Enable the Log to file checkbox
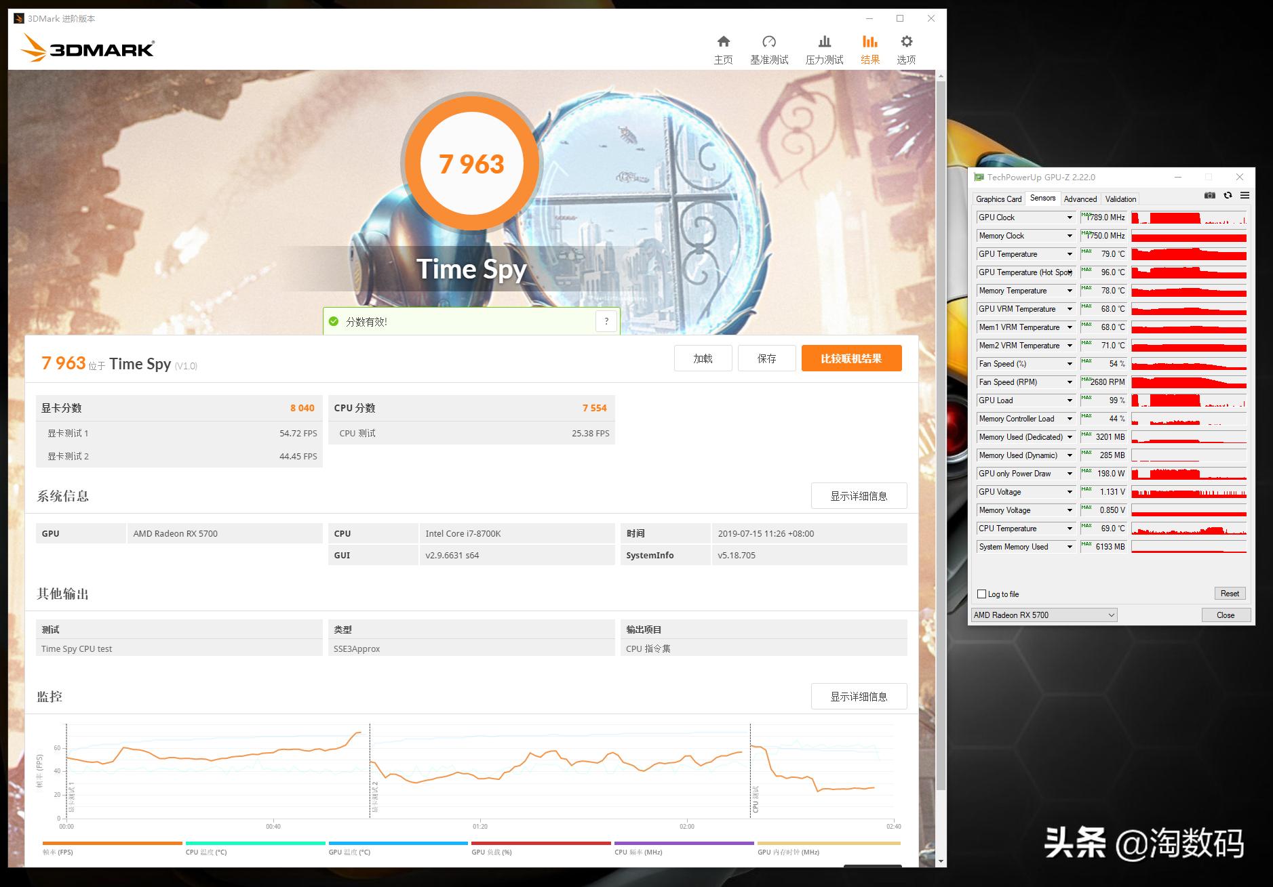This screenshot has height=887, width=1273. tap(981, 594)
